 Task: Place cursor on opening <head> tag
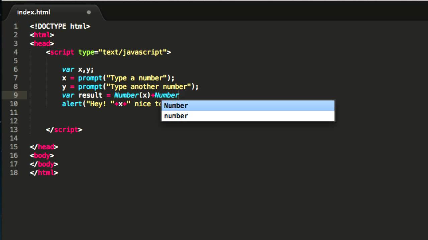(x=42, y=44)
